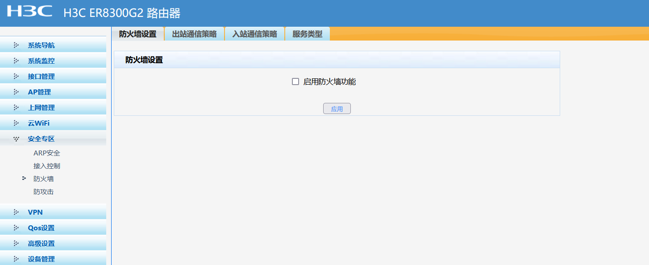649x265 pixels.
Task: Switch to the 入站通信策略 tab
Action: pos(254,34)
